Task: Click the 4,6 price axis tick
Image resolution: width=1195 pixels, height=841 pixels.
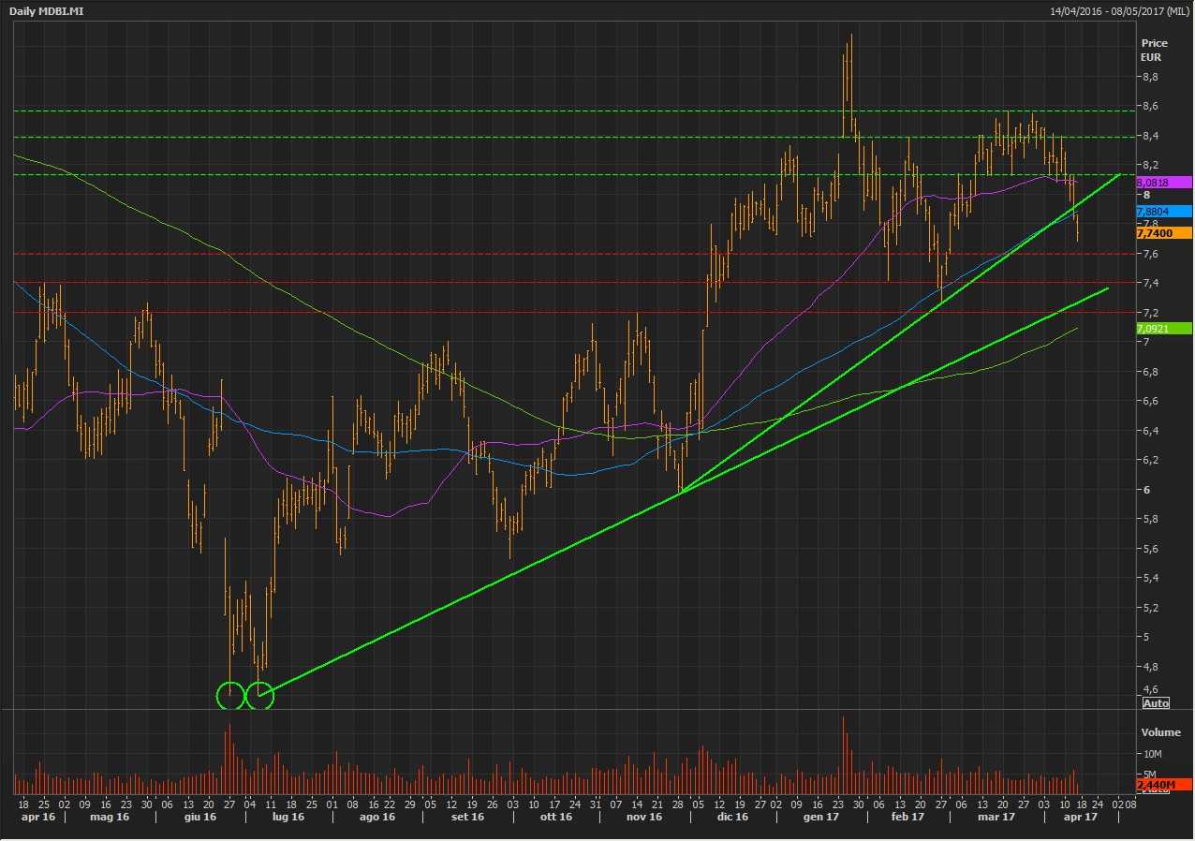Action: [1150, 690]
